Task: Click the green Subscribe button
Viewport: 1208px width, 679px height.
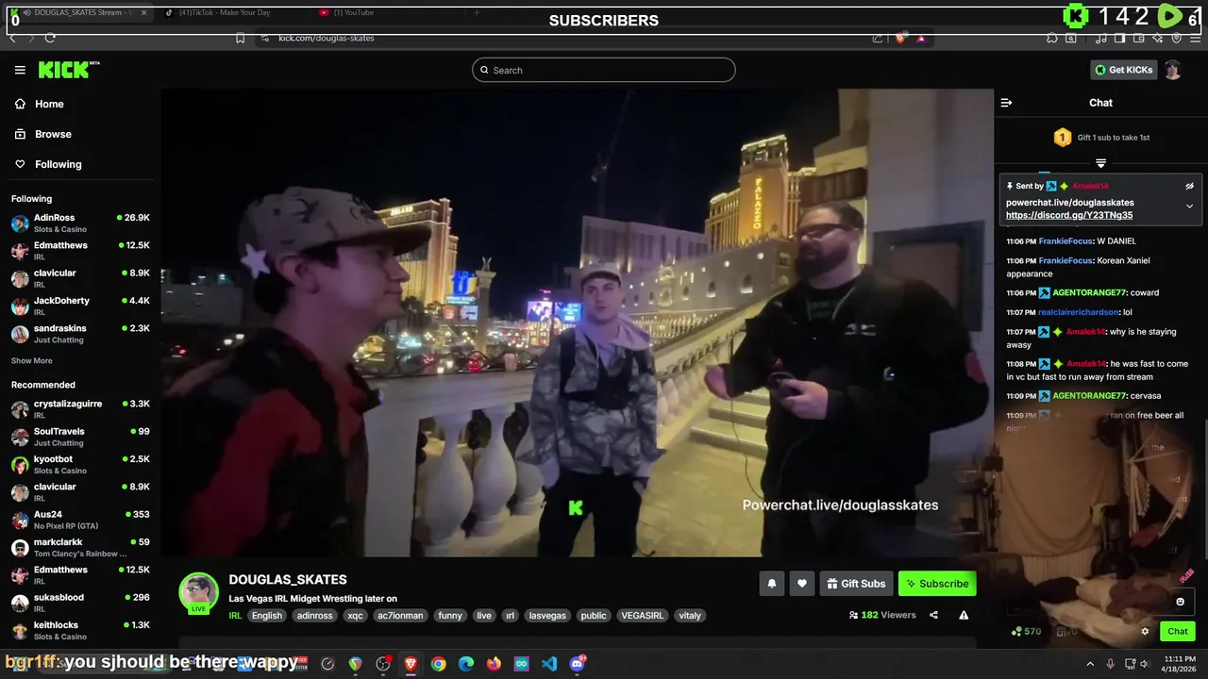Action: (x=937, y=584)
